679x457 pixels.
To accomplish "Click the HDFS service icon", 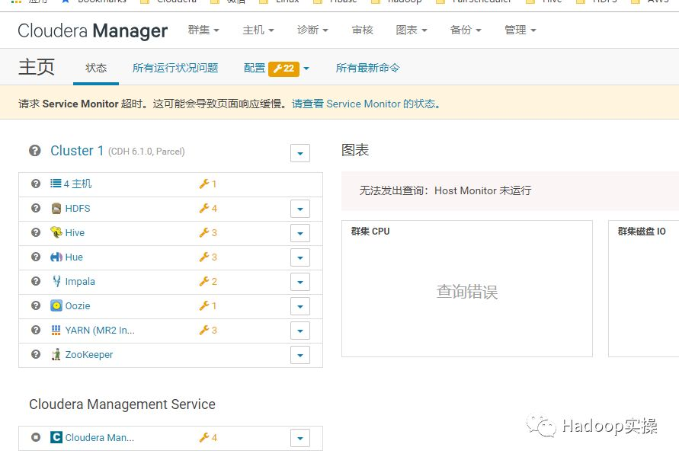I will click(x=56, y=209).
